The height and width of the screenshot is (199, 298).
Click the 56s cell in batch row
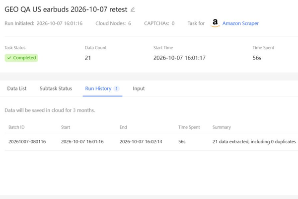point(182,142)
